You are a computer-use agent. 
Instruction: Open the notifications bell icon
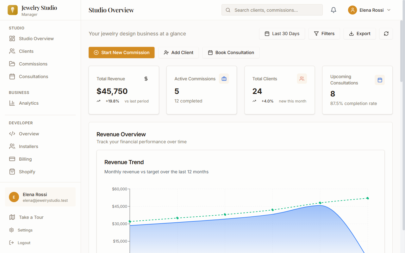click(333, 10)
